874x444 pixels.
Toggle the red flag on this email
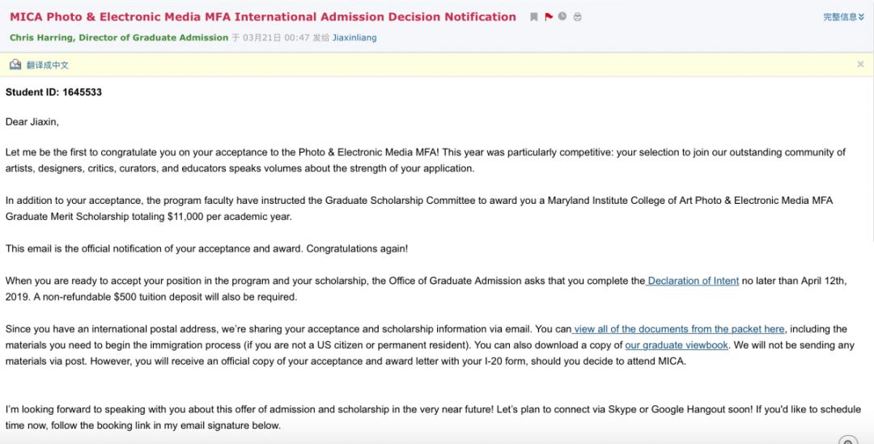[549, 17]
